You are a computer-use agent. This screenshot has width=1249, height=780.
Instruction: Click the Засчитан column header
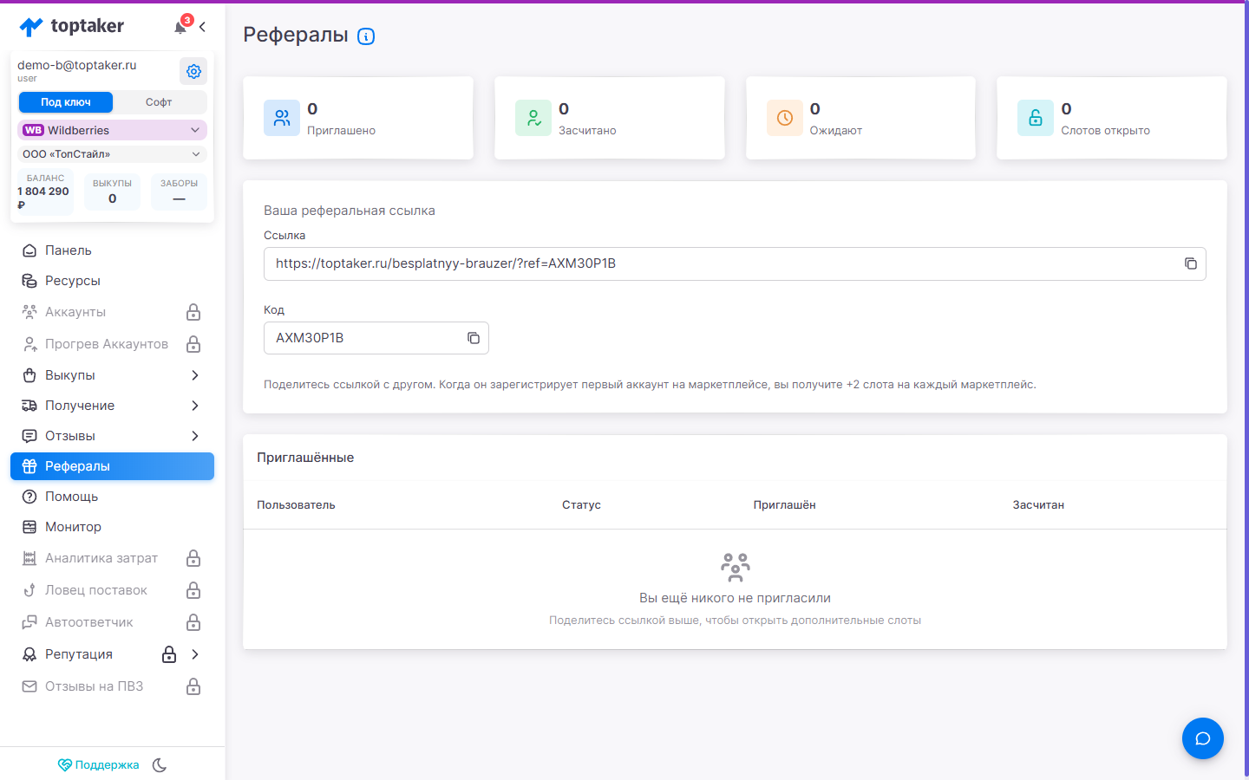pyautogui.click(x=1038, y=505)
